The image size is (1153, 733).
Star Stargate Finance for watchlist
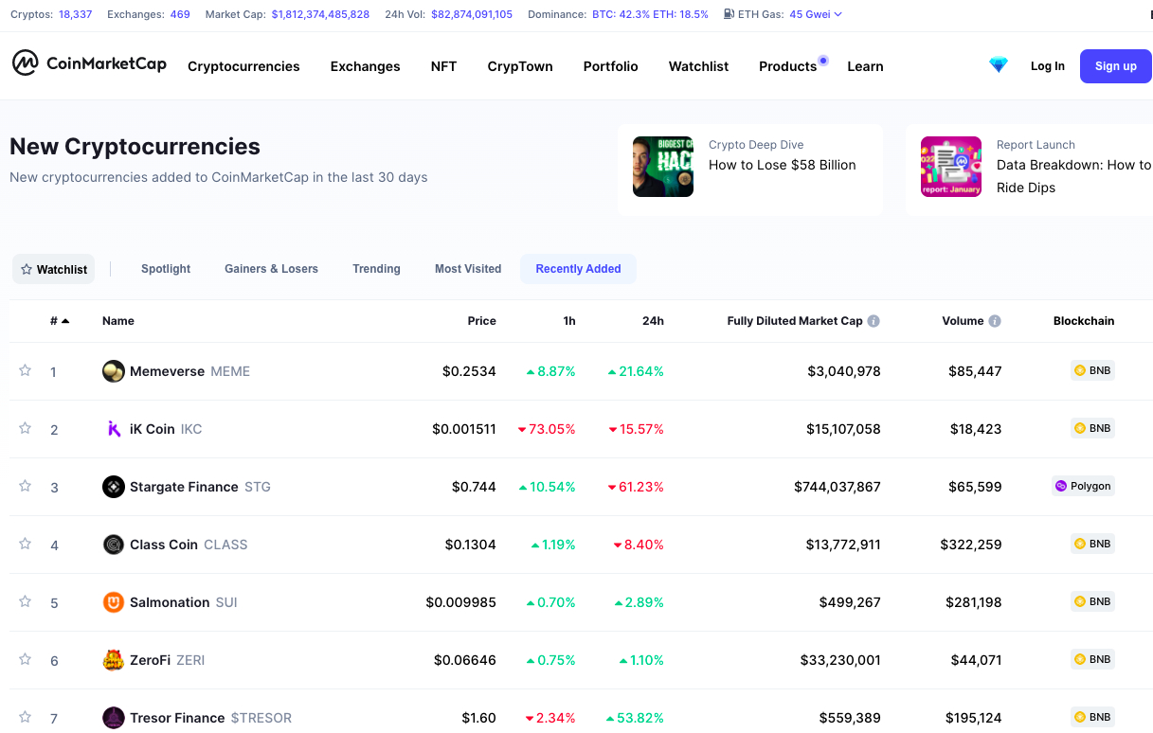(26, 486)
